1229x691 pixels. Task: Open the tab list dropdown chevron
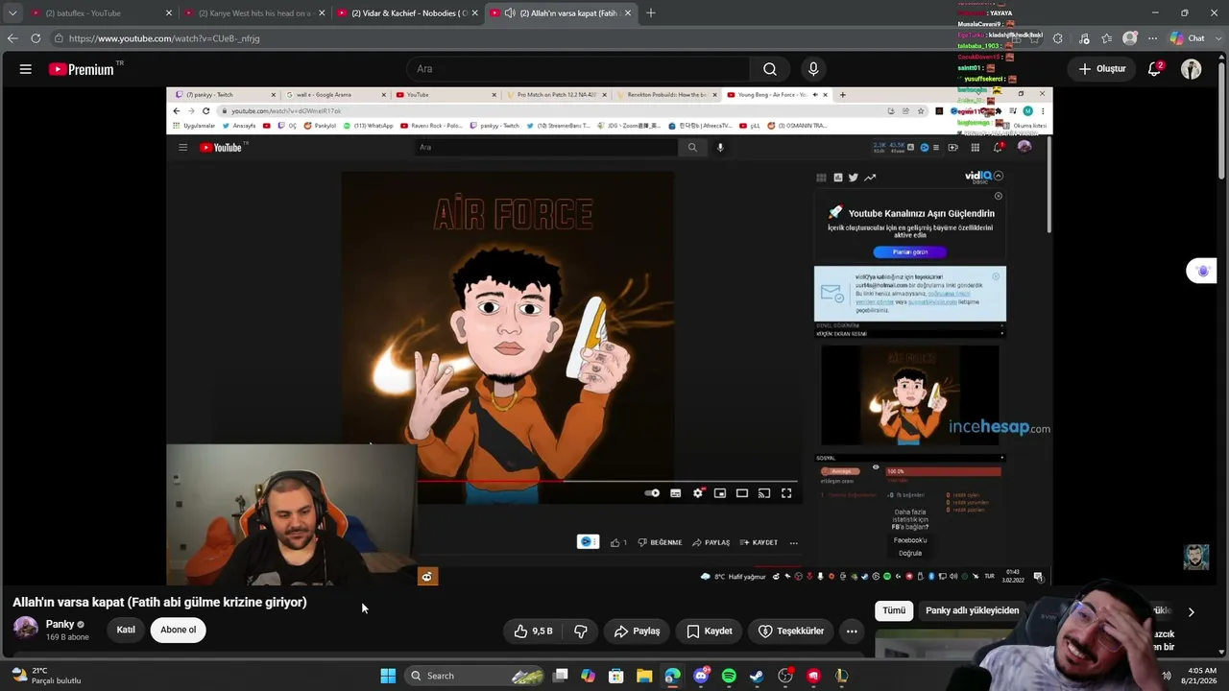(12, 13)
